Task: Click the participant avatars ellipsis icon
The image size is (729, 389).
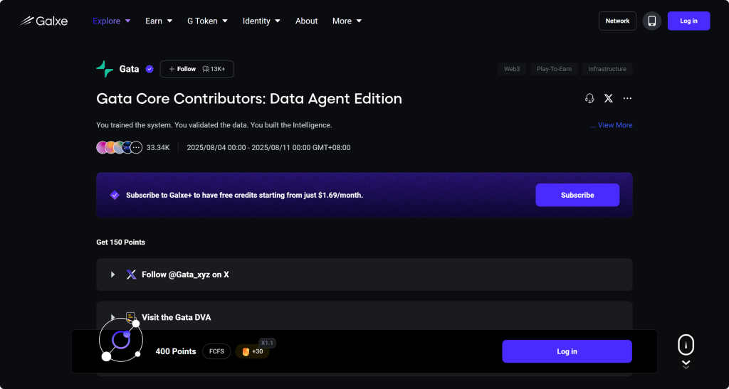Action: (x=136, y=148)
